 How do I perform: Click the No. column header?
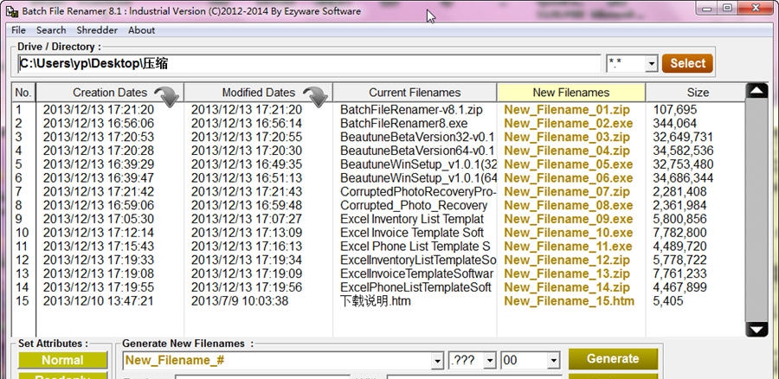click(x=23, y=93)
